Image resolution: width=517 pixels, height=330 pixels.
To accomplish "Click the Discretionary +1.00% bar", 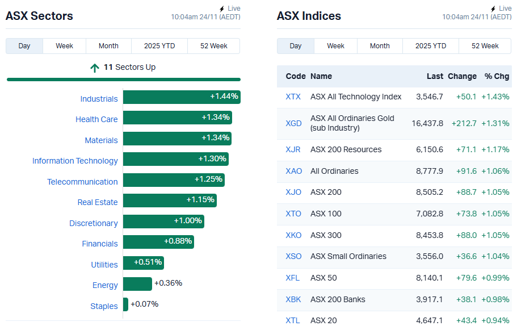I will 163,222.
